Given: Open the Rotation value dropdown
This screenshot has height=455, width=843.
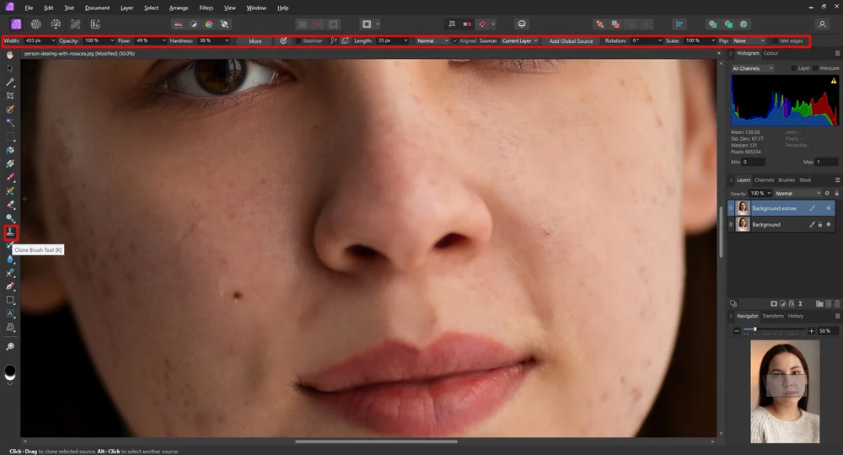Looking at the screenshot, I should [660, 40].
